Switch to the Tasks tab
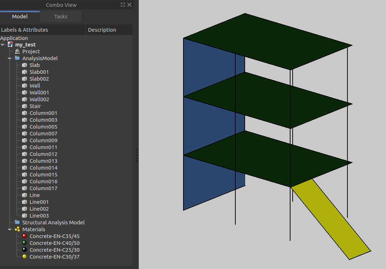This screenshot has width=386, height=269. (x=61, y=17)
